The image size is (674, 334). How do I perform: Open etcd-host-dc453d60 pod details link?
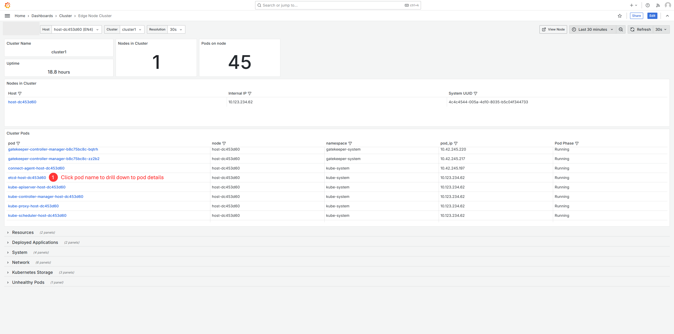click(x=27, y=178)
